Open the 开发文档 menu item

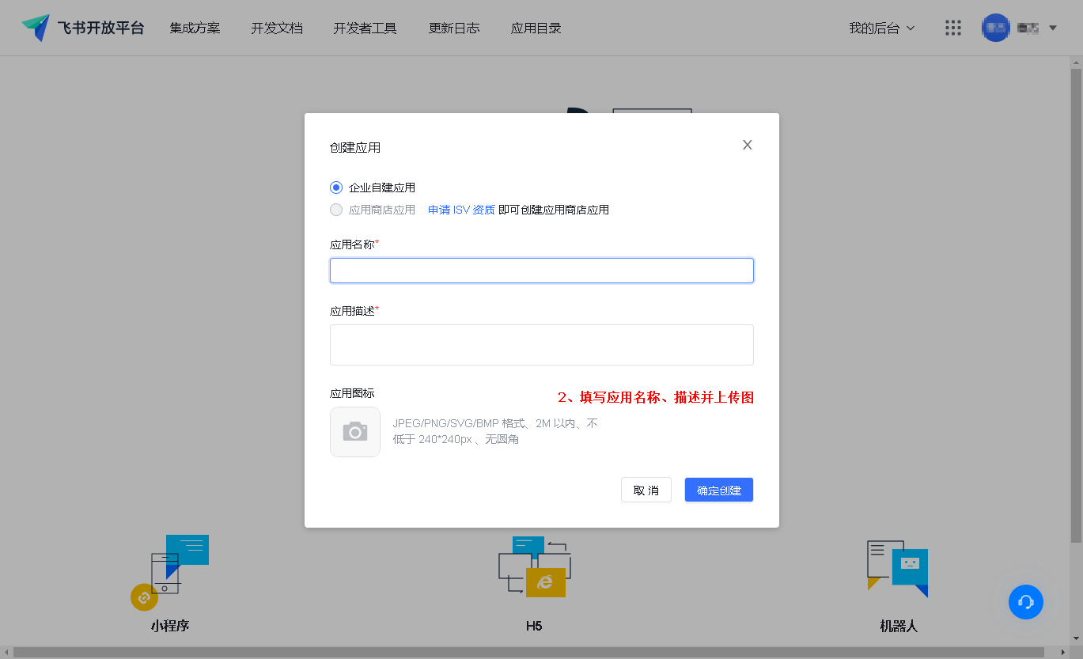point(277,28)
